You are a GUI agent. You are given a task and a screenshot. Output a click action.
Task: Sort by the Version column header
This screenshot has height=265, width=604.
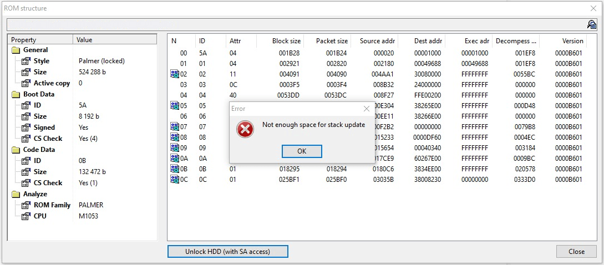click(572, 41)
